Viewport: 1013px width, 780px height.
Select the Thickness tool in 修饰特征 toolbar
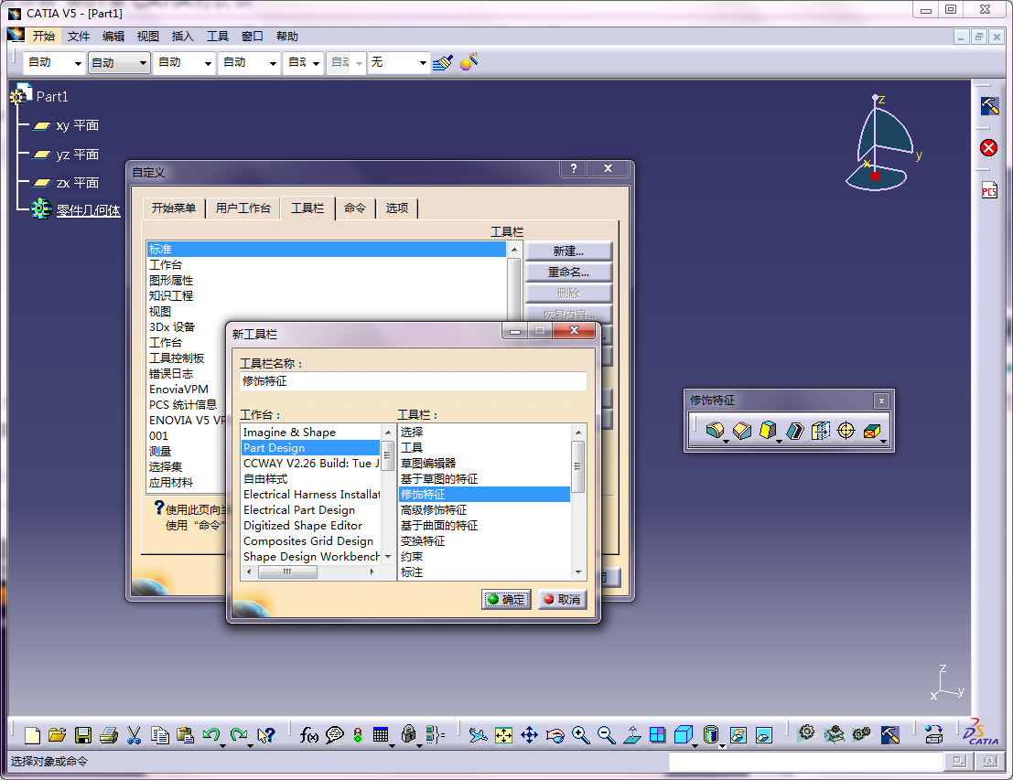821,430
